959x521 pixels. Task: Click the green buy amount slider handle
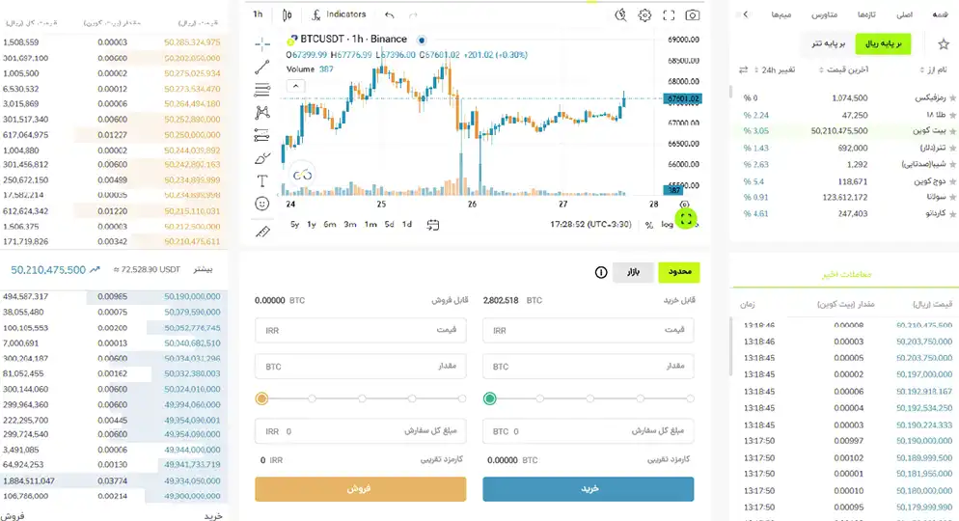tap(490, 398)
